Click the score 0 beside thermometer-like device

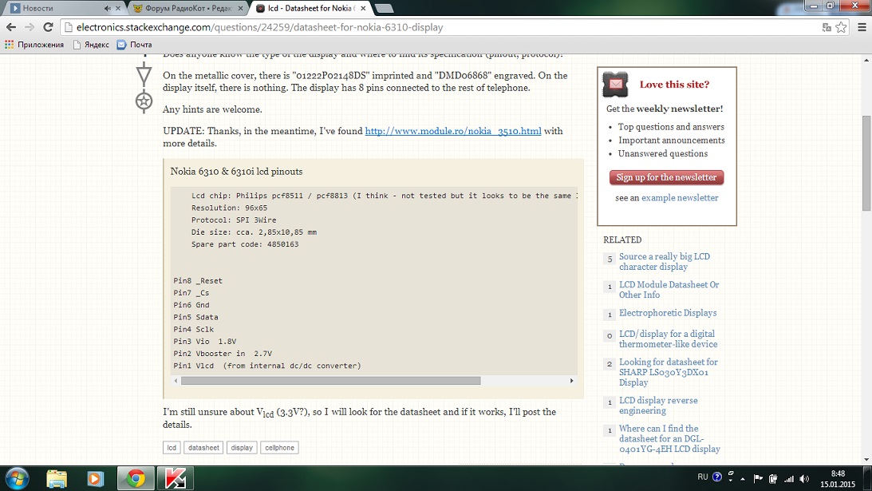610,335
